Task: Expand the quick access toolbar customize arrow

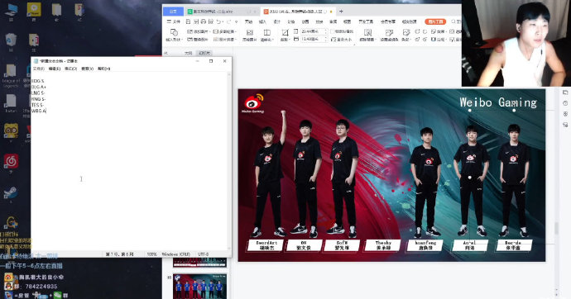Action: 237,21
